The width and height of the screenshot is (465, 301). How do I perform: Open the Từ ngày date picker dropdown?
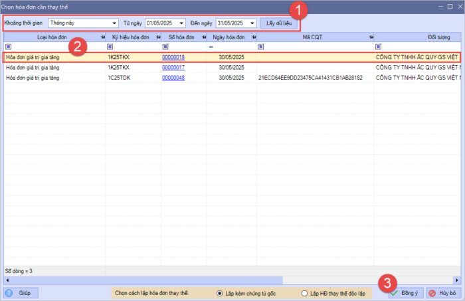tap(181, 23)
